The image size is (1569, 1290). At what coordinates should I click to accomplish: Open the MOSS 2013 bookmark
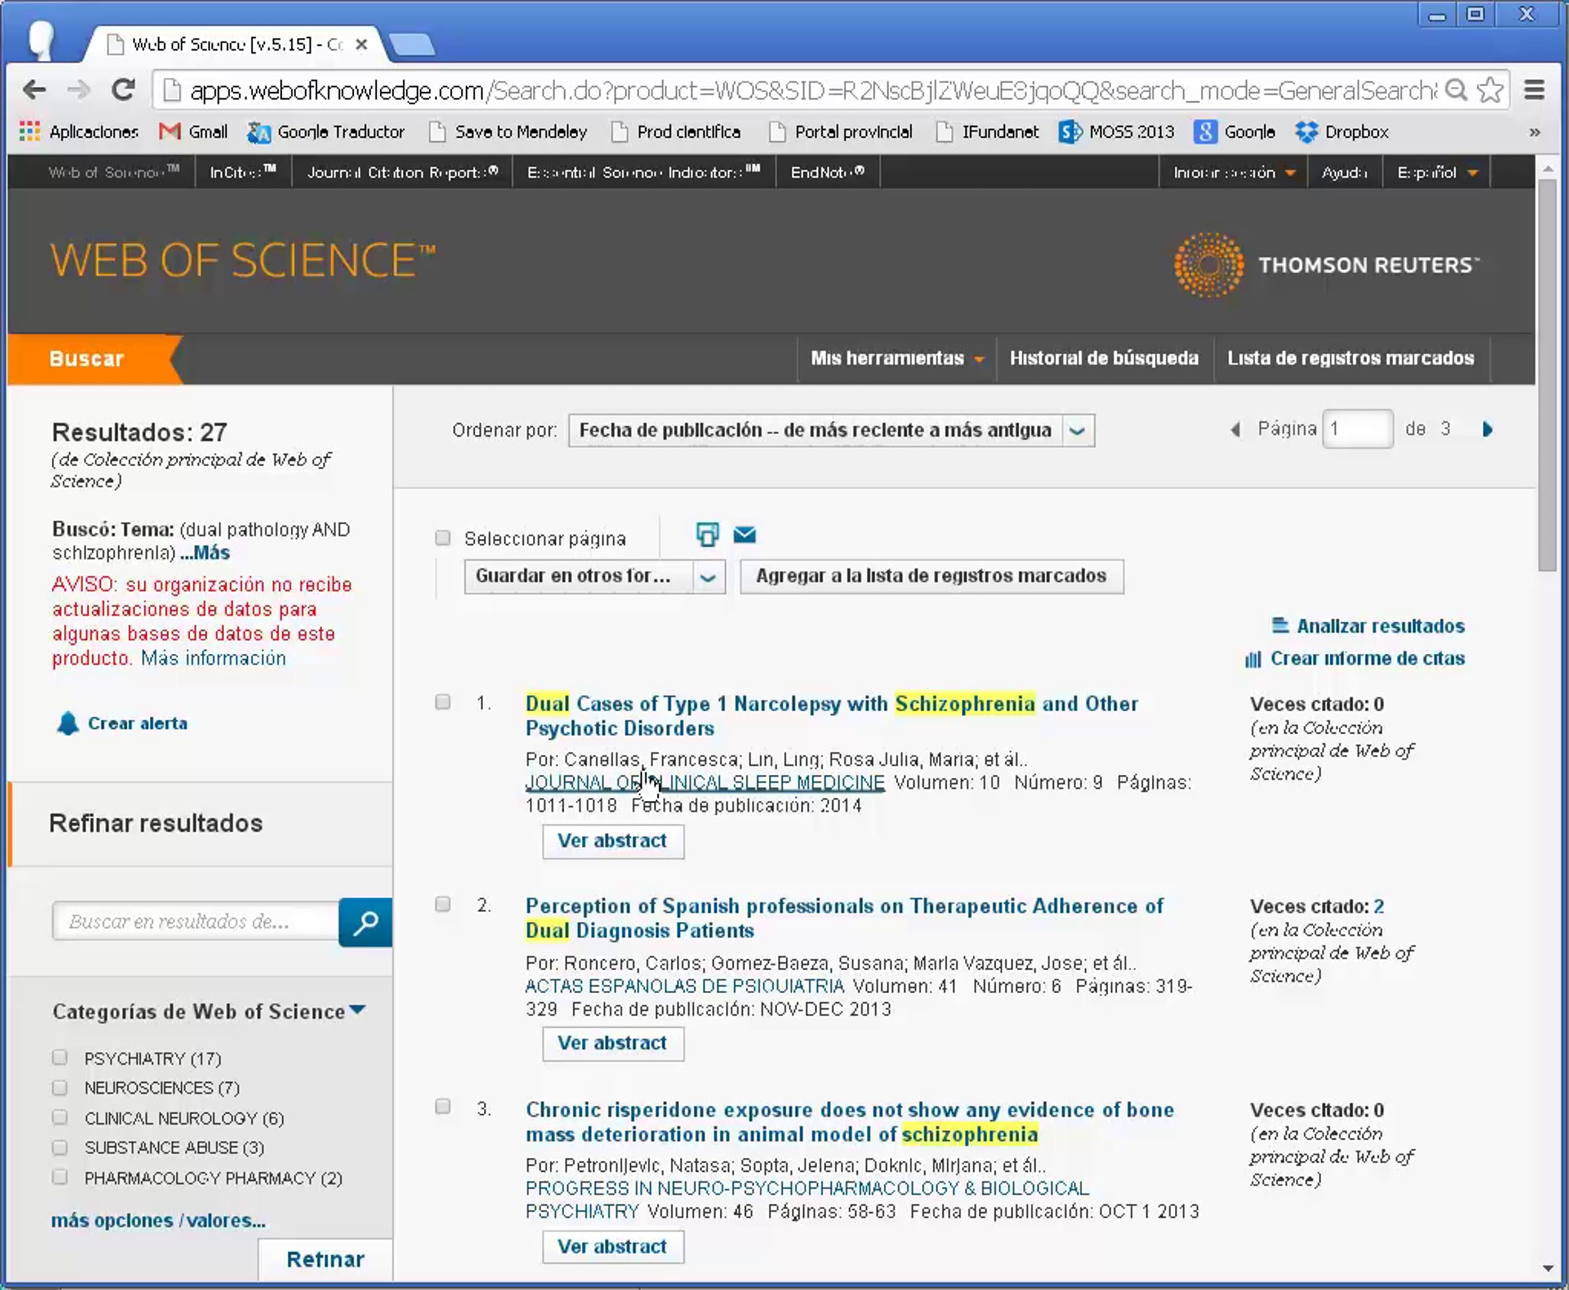[1117, 132]
